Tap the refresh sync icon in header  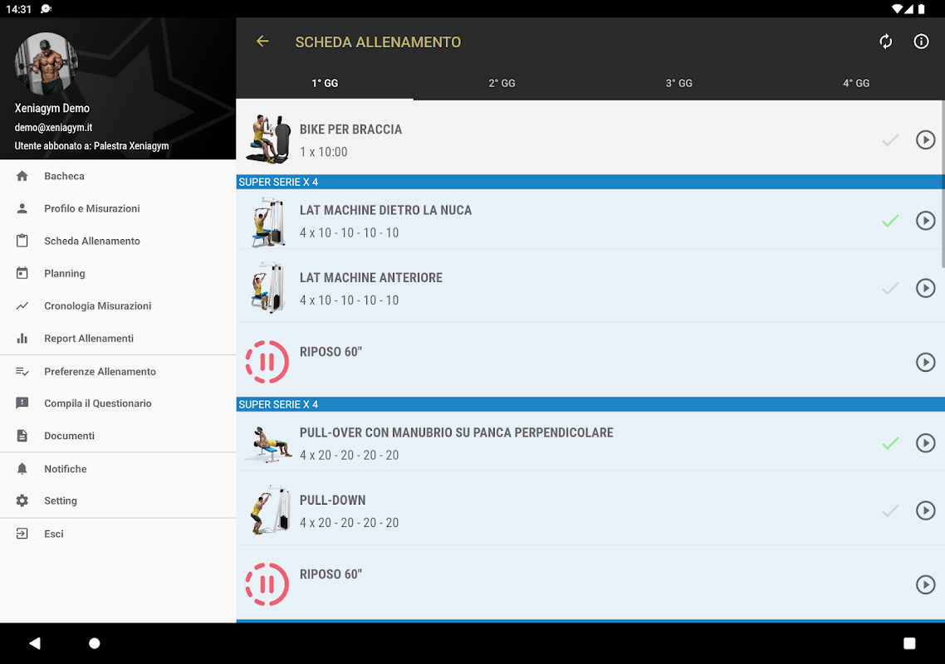(x=885, y=41)
